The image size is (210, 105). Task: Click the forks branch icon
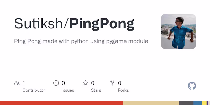pos(113,83)
